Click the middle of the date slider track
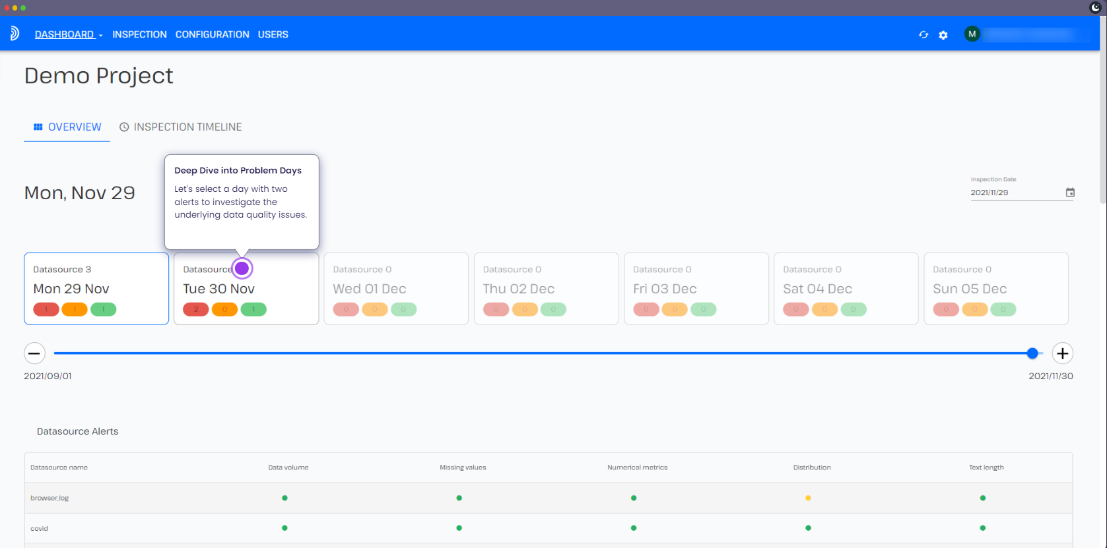The height and width of the screenshot is (548, 1107). (x=548, y=353)
